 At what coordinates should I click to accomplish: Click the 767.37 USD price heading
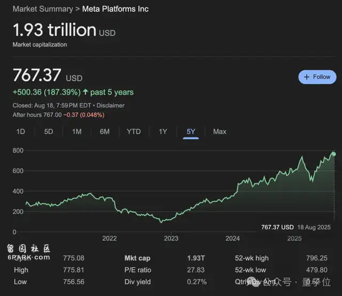pos(48,75)
